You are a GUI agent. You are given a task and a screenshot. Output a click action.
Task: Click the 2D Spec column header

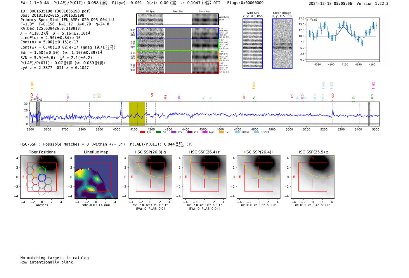pyautogui.click(x=150, y=12)
